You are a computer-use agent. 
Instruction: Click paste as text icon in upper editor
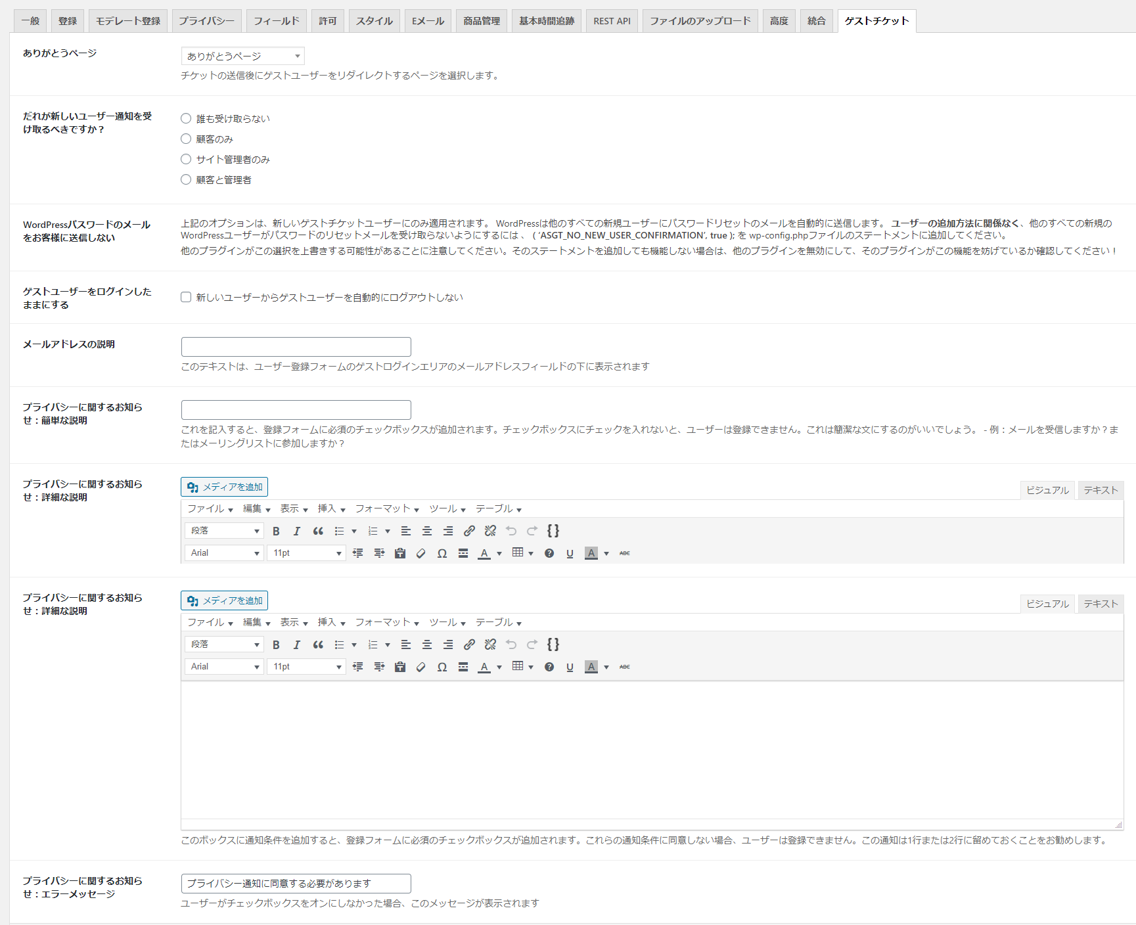[400, 553]
